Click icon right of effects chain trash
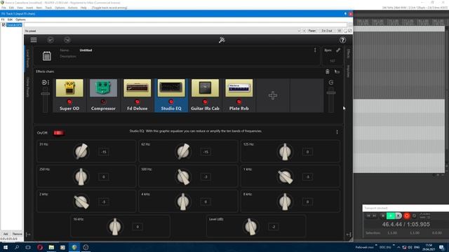The image size is (449, 252). click(x=337, y=71)
